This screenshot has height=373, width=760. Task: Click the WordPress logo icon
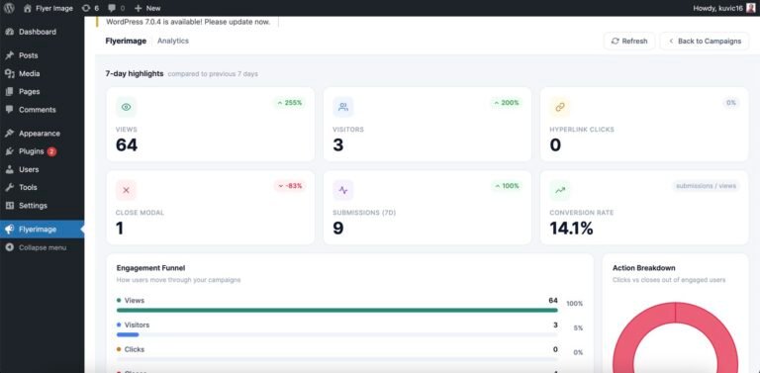(9, 8)
